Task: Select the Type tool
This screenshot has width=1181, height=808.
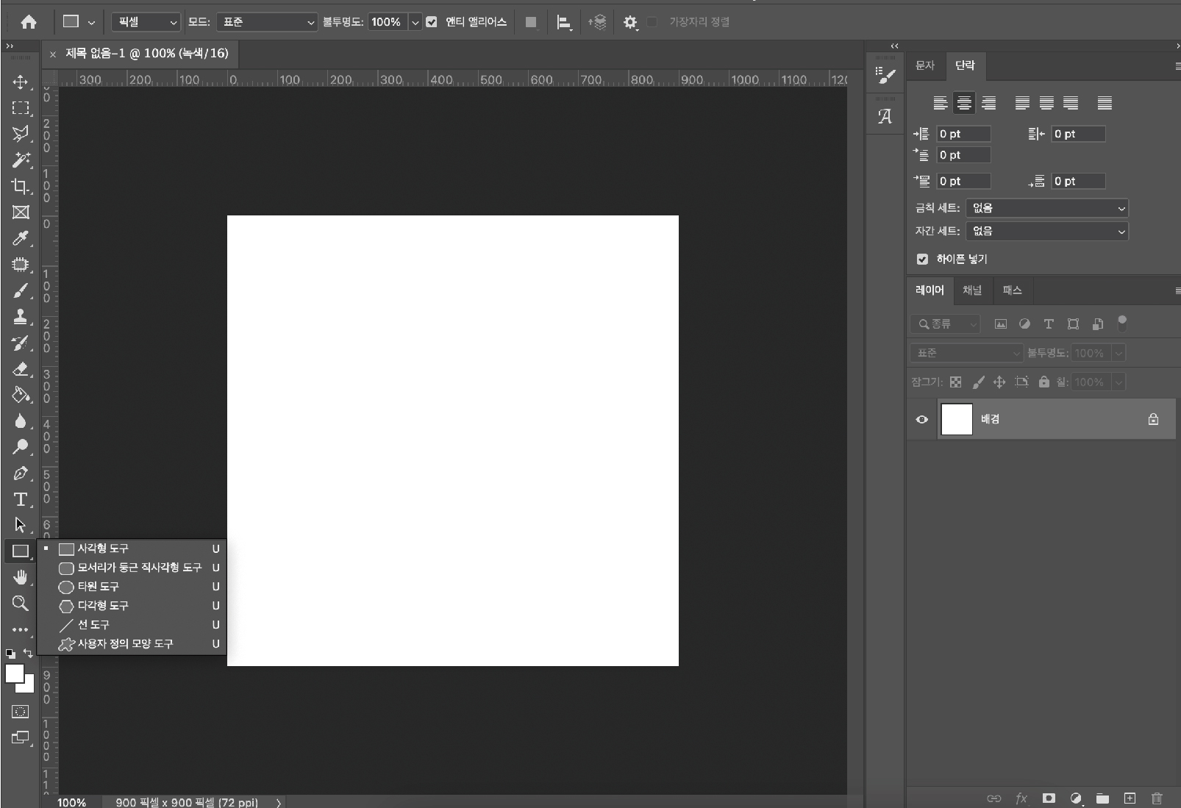Action: [x=21, y=499]
